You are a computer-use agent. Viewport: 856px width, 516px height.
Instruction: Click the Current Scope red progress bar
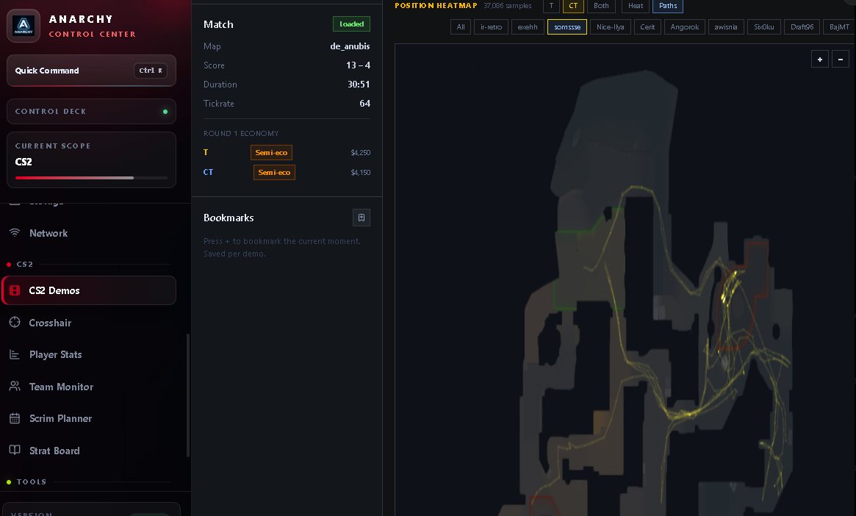click(91, 178)
